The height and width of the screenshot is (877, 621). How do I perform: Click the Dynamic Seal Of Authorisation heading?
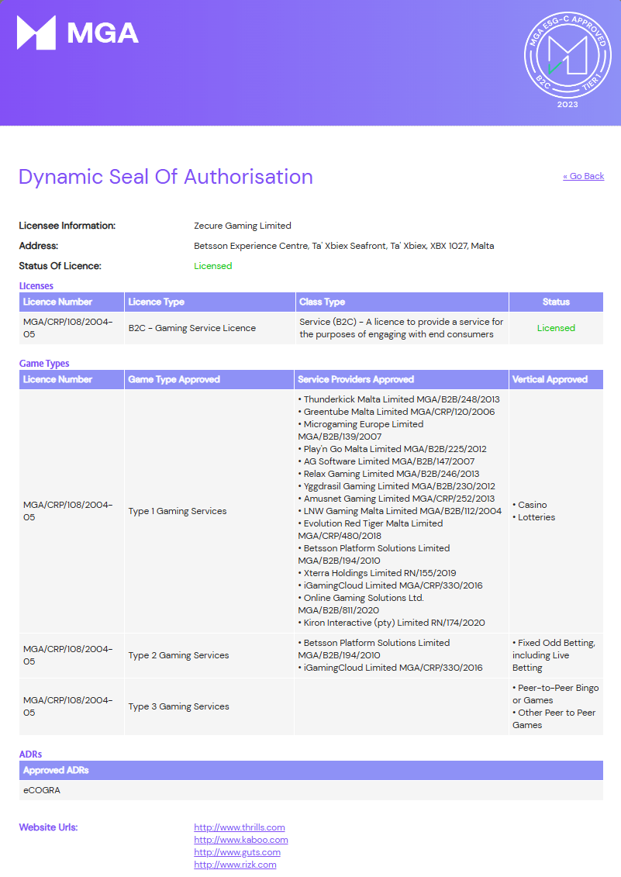point(166,177)
